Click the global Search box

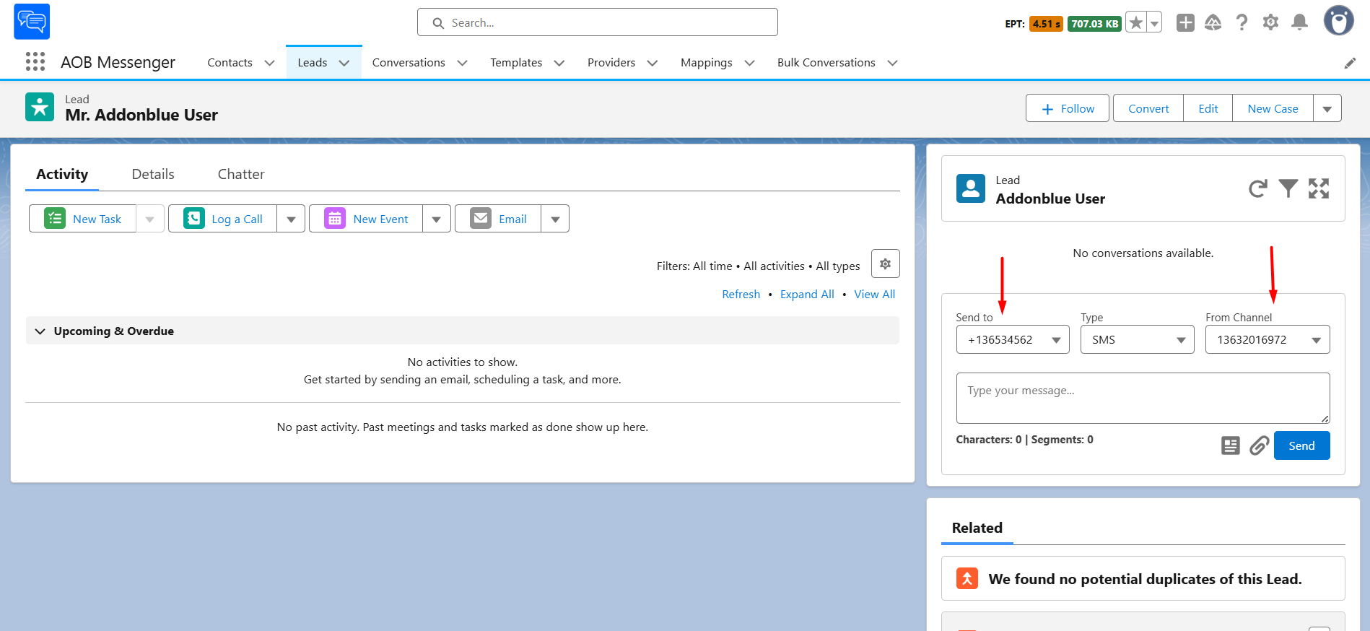tap(598, 22)
